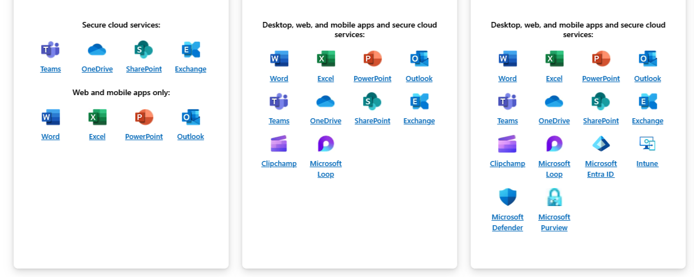Click the SharePoint icon in the middle card
The height and width of the screenshot is (277, 694).
[373, 101]
